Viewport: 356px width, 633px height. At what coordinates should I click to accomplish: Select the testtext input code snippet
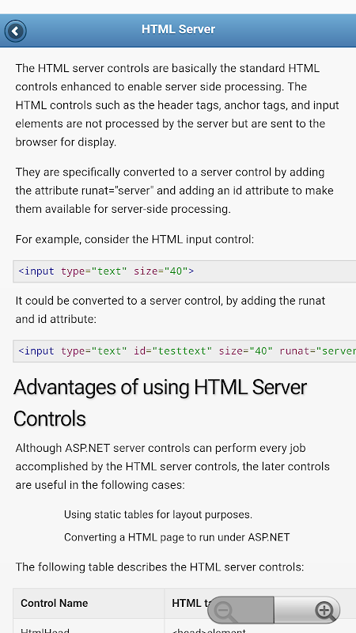(x=184, y=351)
